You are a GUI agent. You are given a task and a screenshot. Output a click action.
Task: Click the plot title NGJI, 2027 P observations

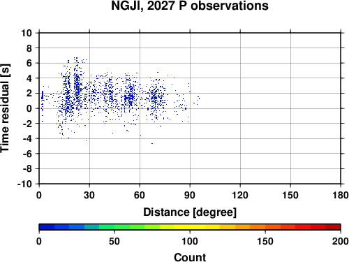click(190, 6)
